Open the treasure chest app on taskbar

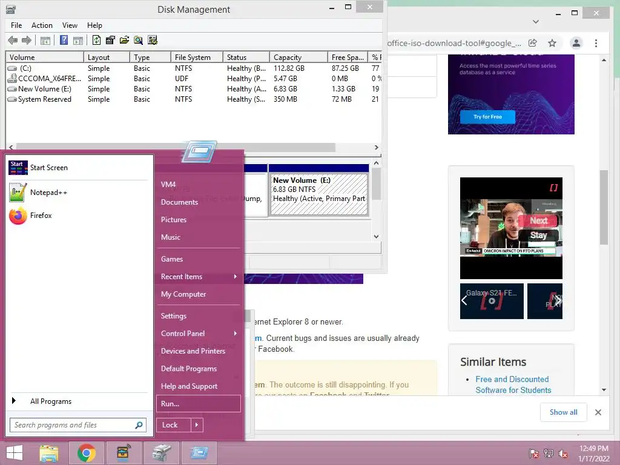pyautogui.click(x=124, y=453)
